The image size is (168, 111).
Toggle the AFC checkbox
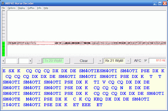pyautogui.click(x=146, y=60)
